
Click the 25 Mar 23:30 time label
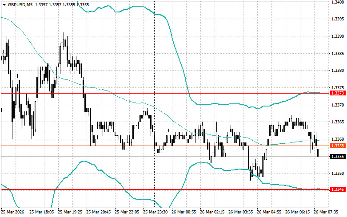(x=156, y=212)
